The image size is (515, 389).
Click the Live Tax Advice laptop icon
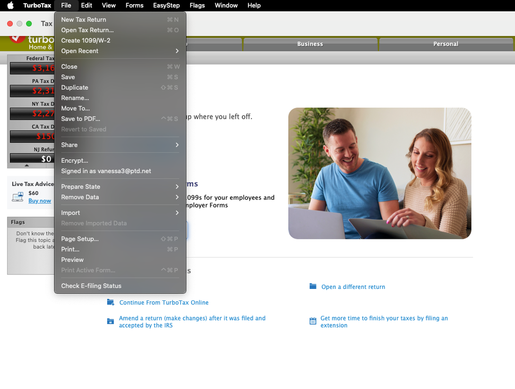pos(18,197)
